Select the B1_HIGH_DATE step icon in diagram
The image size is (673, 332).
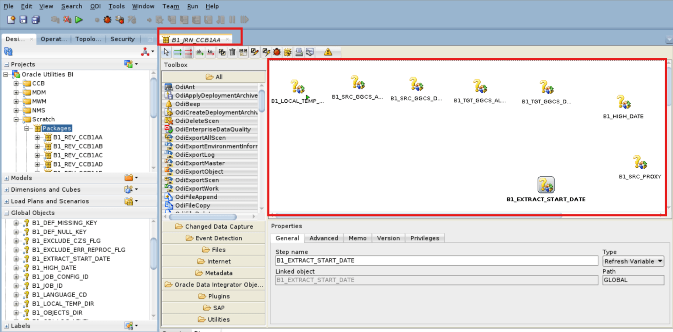624,102
